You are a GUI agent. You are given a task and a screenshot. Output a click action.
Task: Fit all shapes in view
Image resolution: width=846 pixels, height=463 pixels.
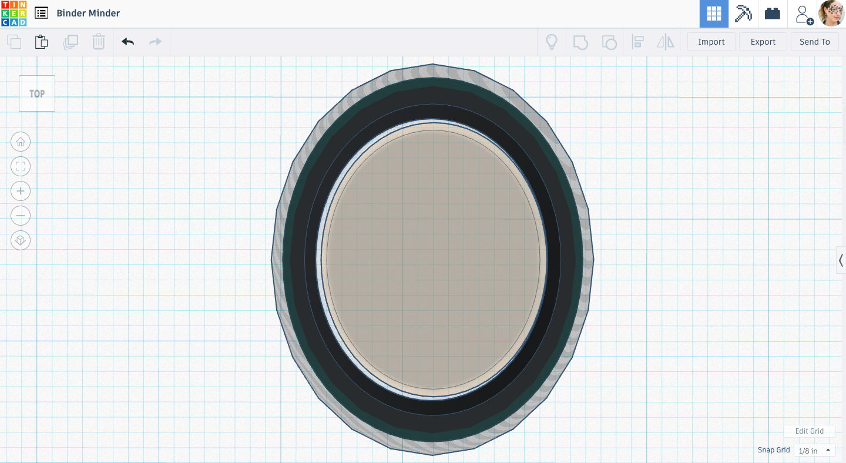point(21,166)
